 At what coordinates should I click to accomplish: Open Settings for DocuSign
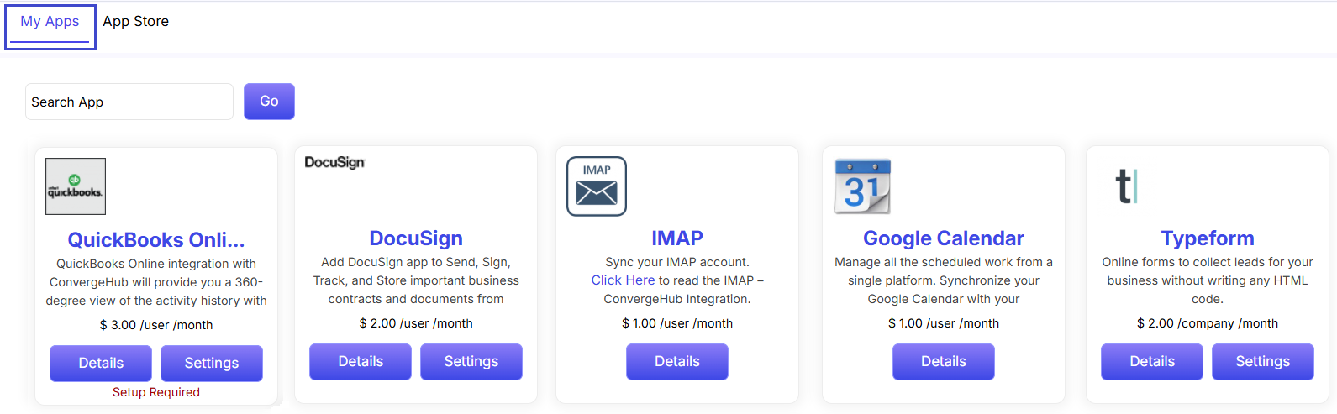tap(471, 361)
